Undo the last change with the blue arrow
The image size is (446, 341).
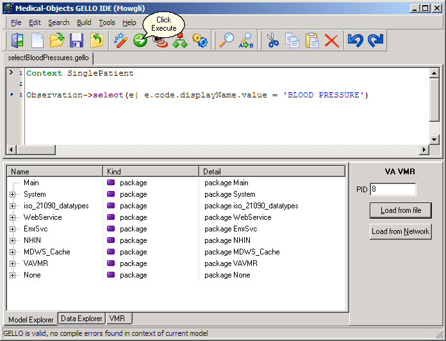356,40
